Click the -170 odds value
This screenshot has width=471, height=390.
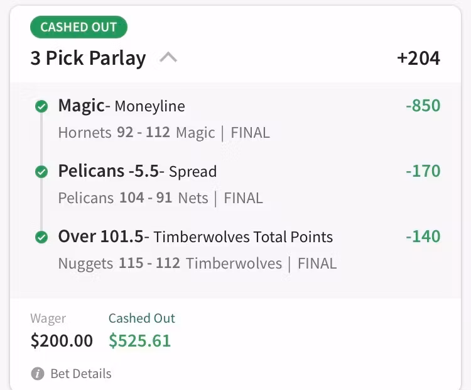click(x=423, y=171)
